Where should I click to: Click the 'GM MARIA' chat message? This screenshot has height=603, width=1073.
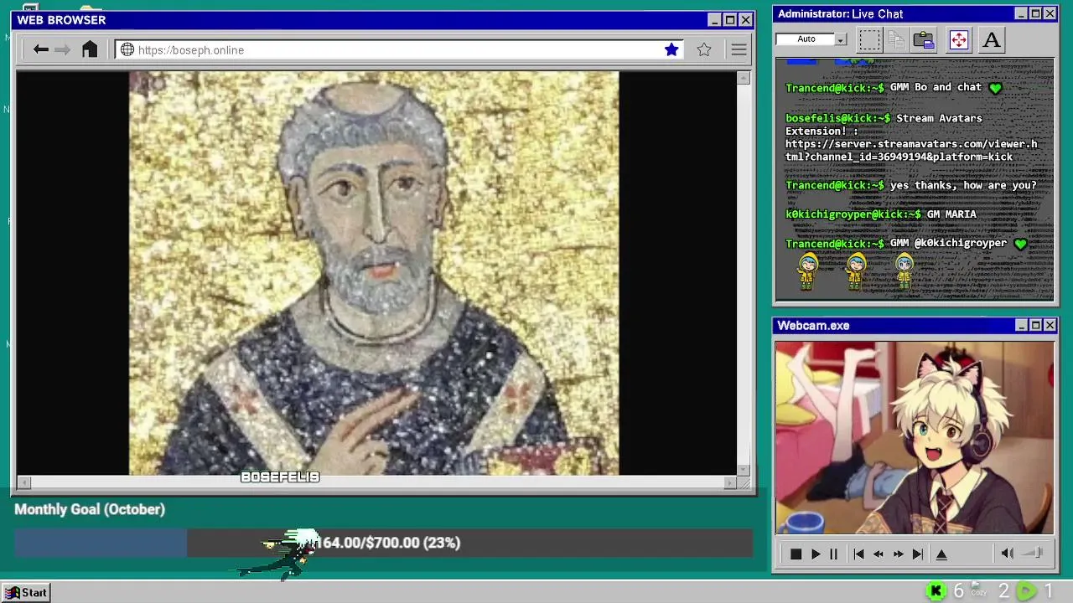click(x=951, y=214)
